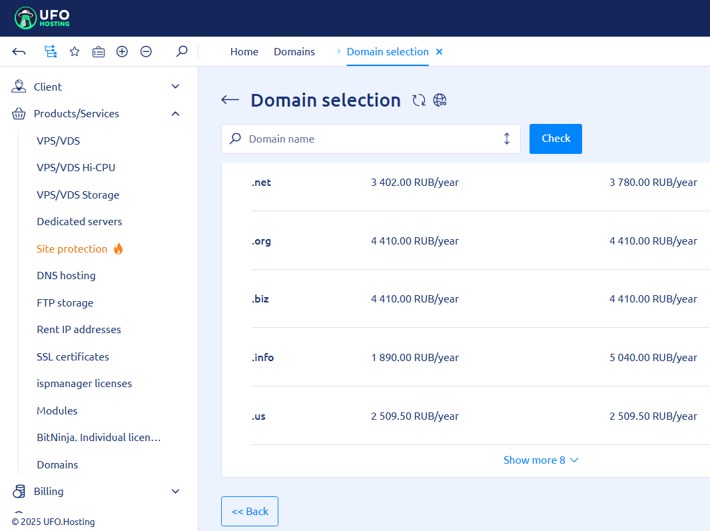This screenshot has height=531, width=710.
Task: Click the globe icon beside the title
Action: (440, 101)
